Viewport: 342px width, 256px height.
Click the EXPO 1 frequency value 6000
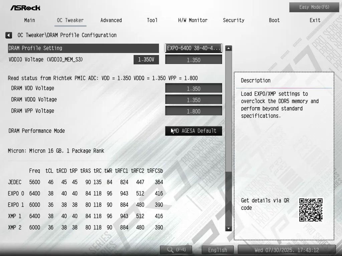coord(35,205)
